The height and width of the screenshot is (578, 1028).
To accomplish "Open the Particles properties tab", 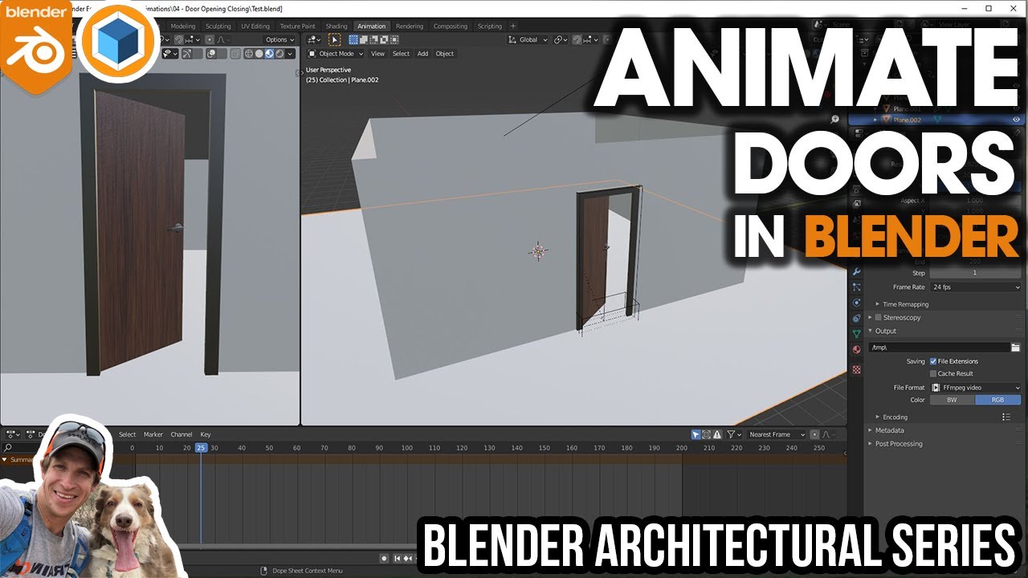I will coord(856,287).
